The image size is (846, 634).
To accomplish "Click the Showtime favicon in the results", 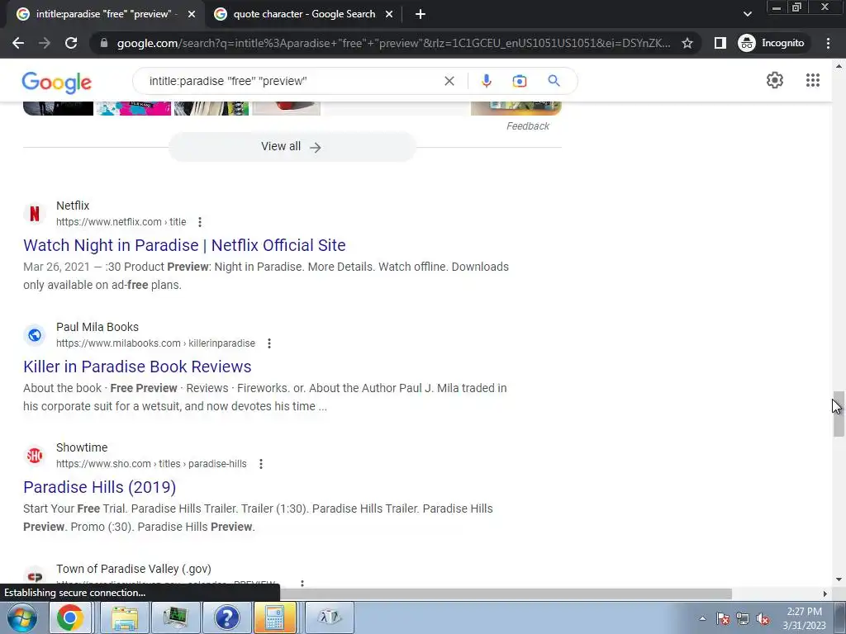I will click(x=35, y=456).
